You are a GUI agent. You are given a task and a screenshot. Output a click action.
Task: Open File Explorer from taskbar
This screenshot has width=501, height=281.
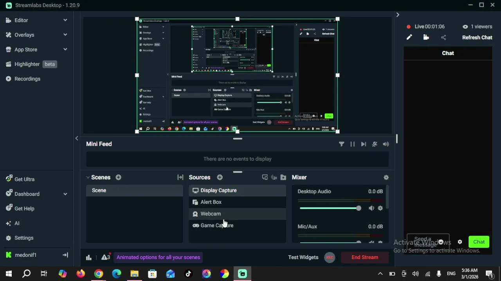click(x=134, y=274)
